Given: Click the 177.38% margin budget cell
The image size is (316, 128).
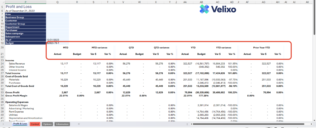Looking at the screenshot, I should (203, 96).
